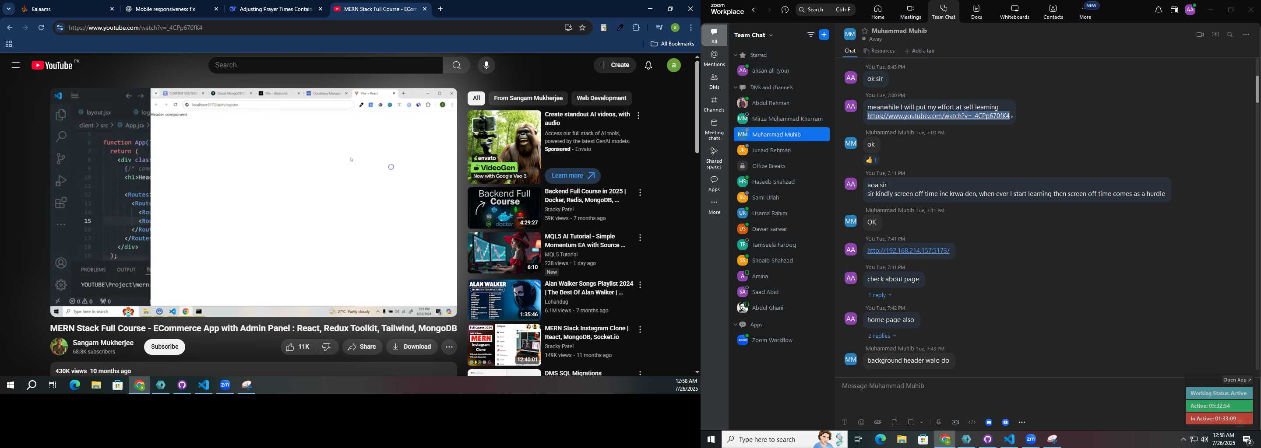Search within Muhammad Muhib chat

click(x=1230, y=35)
